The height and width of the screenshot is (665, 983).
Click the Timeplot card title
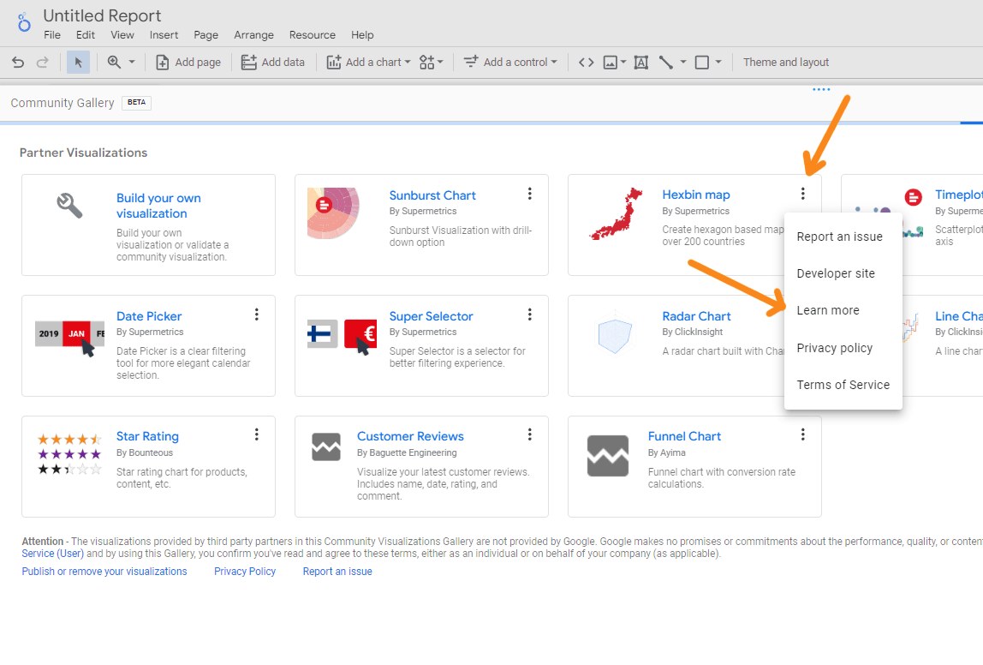tap(958, 195)
